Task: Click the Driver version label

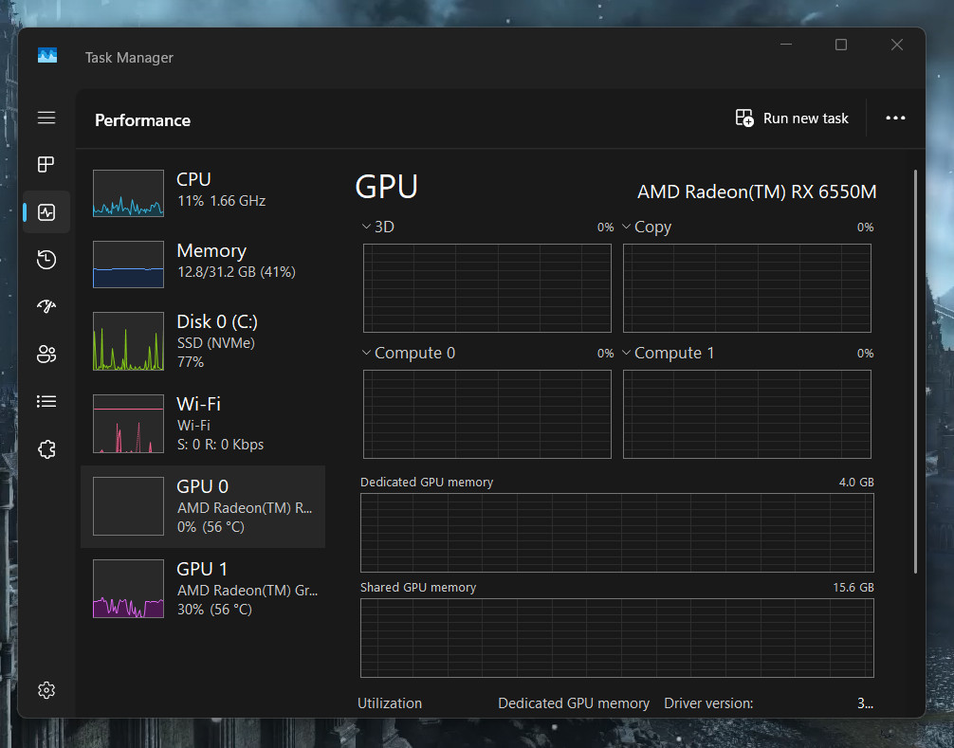Action: (x=708, y=703)
